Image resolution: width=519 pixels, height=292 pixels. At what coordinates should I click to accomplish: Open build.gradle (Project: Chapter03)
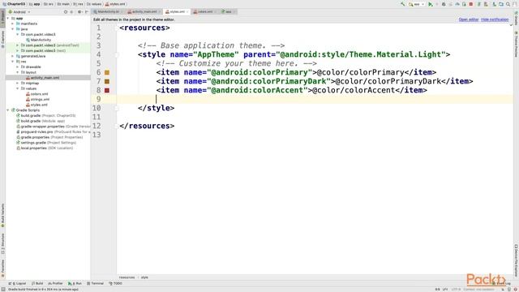(x=46, y=116)
